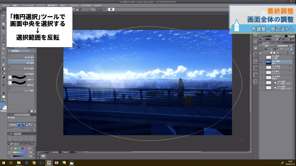The width and height of the screenshot is (296, 166).
Task: Expand the 作成方法 mode dropdown arrow
Action: pyautogui.click(x=33, y=125)
